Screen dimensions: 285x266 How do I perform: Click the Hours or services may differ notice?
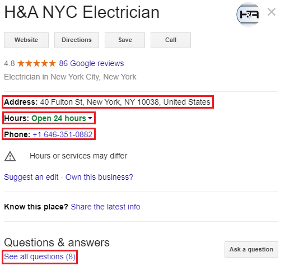click(x=78, y=156)
